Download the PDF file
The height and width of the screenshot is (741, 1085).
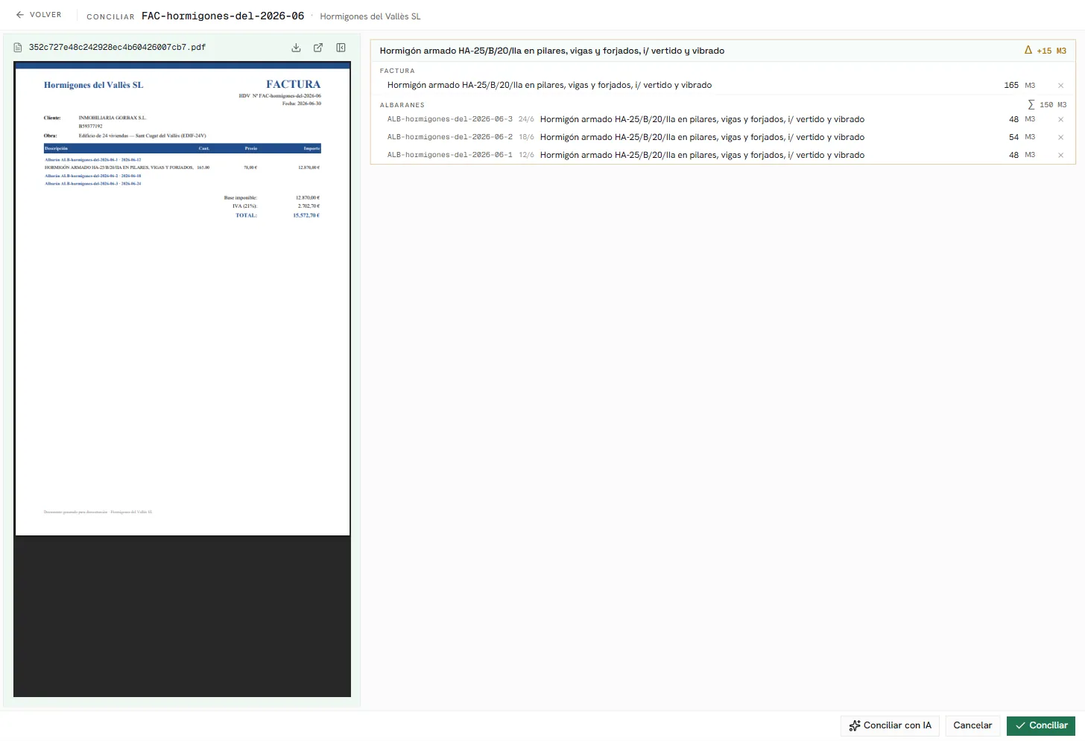[x=296, y=48]
